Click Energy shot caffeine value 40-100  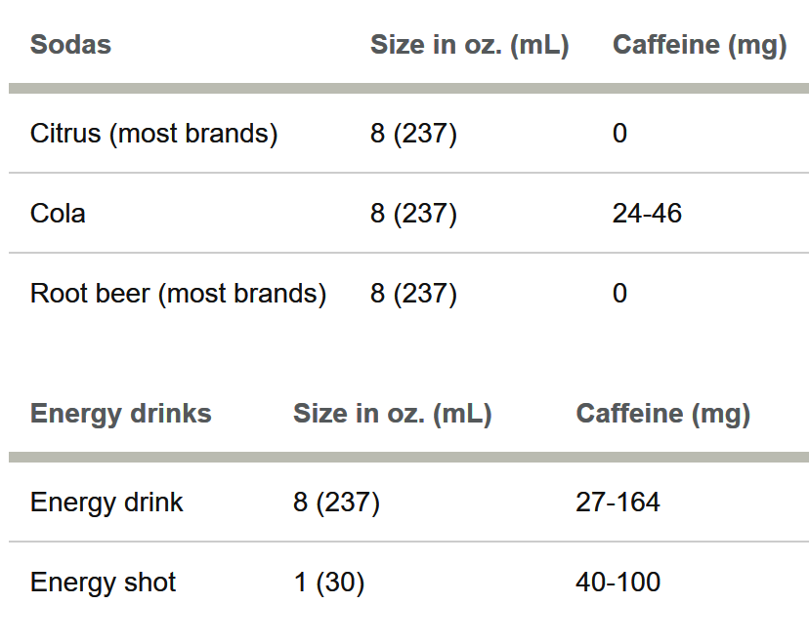pos(618,583)
